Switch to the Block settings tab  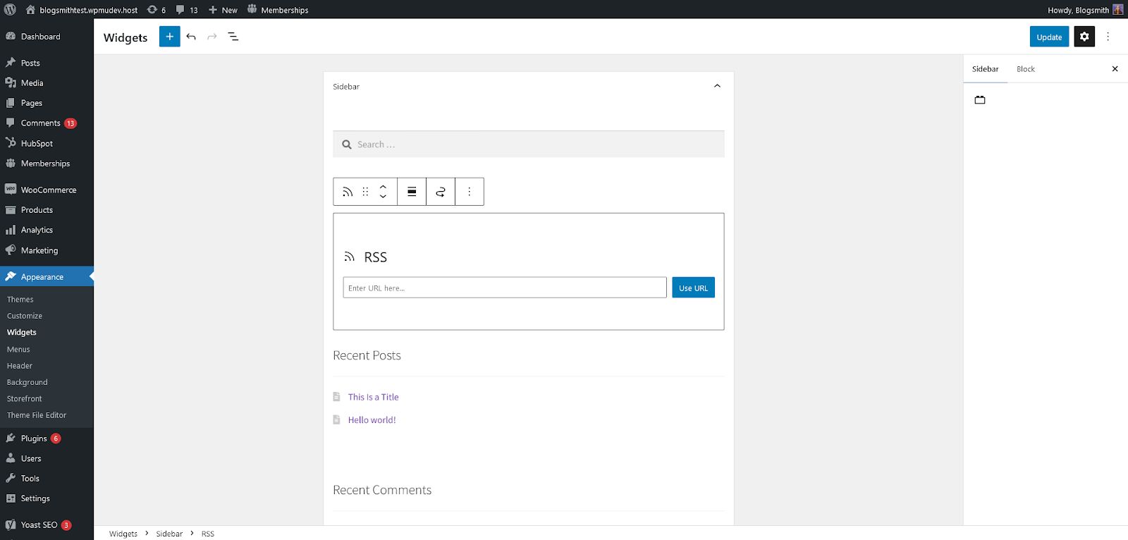1026,69
